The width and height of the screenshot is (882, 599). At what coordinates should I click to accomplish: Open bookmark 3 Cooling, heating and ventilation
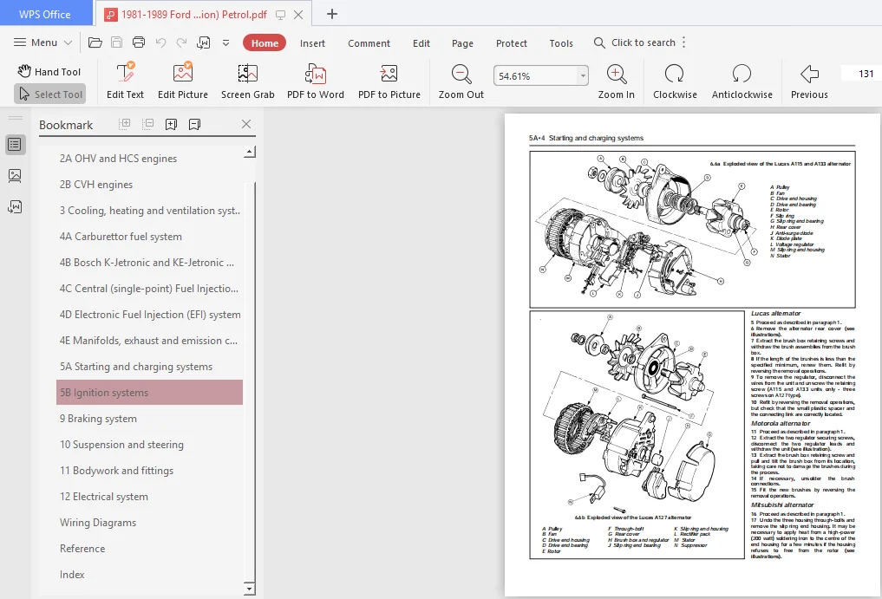[x=150, y=211]
